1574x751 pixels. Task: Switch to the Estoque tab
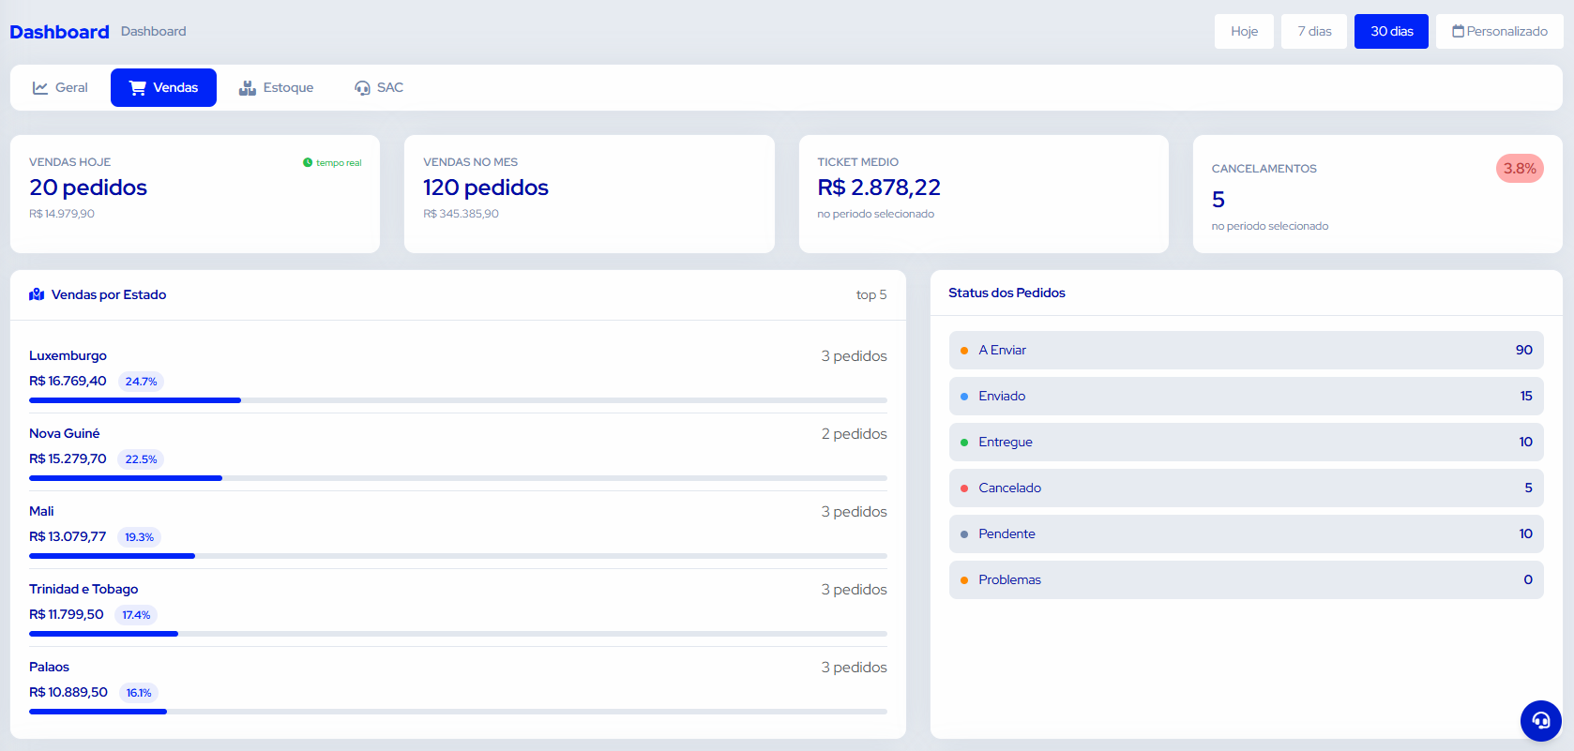(x=276, y=87)
